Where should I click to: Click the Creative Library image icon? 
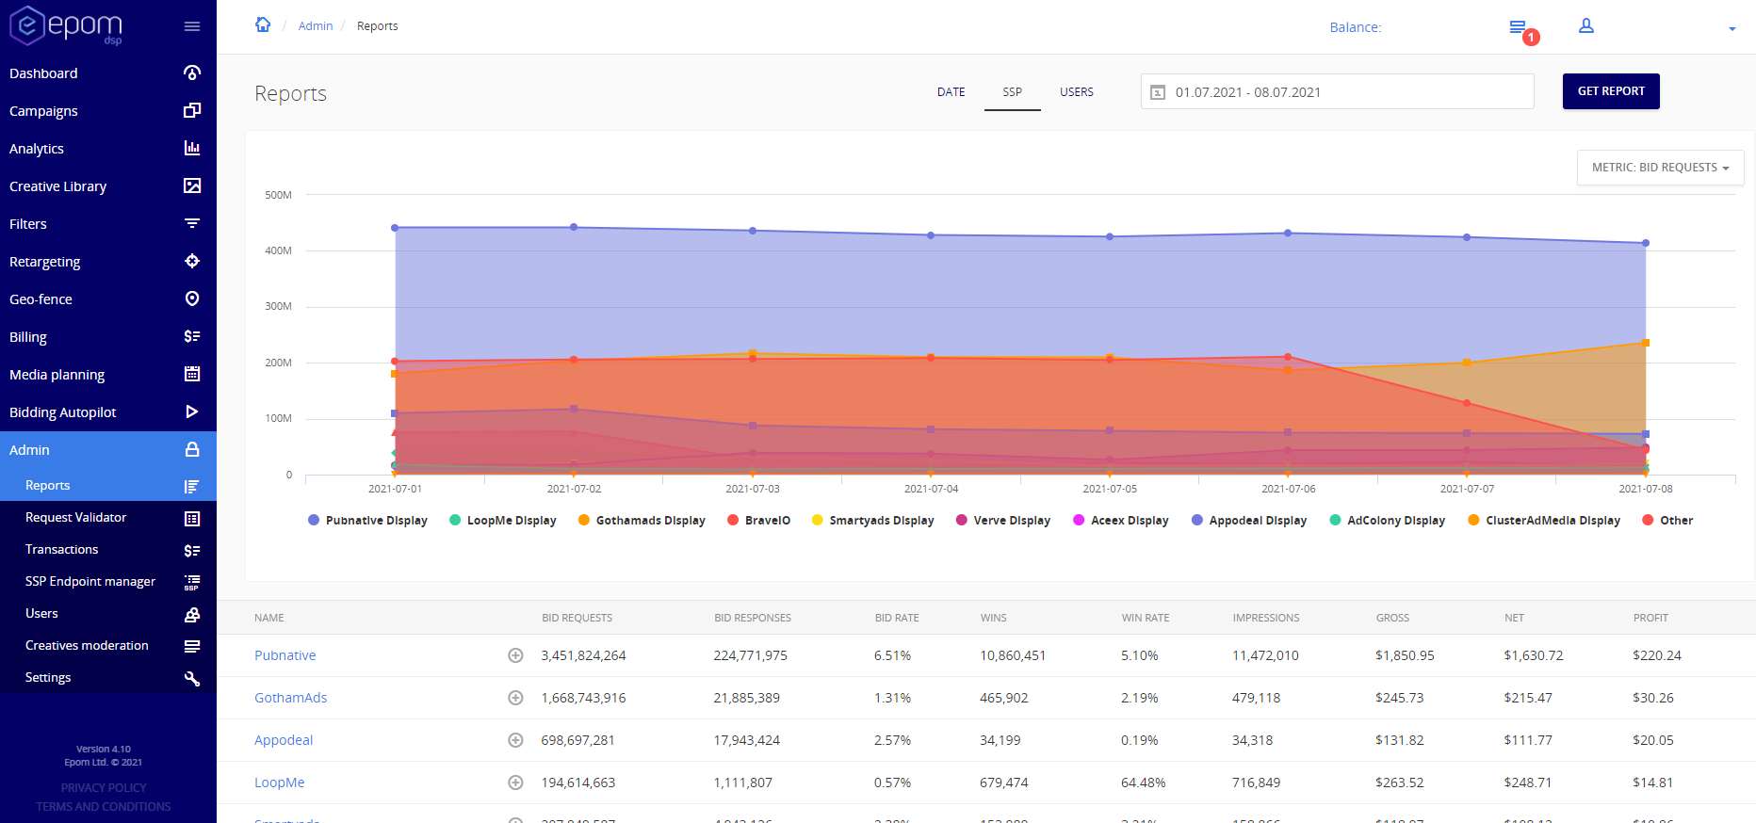pos(192,186)
